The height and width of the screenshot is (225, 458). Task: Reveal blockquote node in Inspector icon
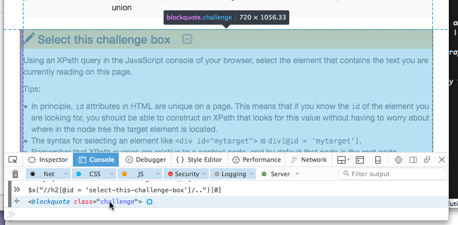[x=150, y=201]
